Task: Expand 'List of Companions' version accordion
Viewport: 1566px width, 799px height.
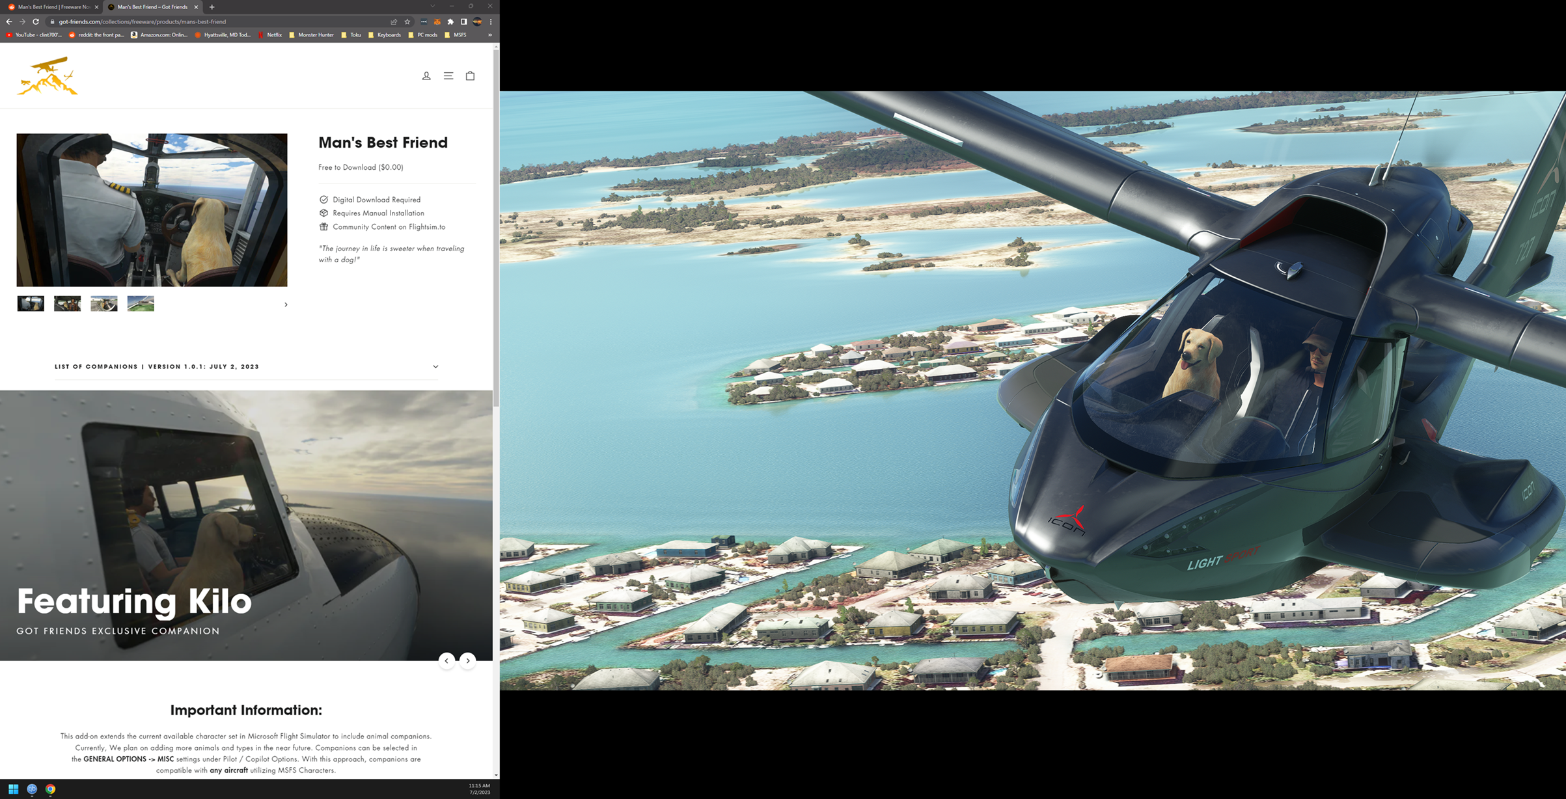Action: pos(246,366)
